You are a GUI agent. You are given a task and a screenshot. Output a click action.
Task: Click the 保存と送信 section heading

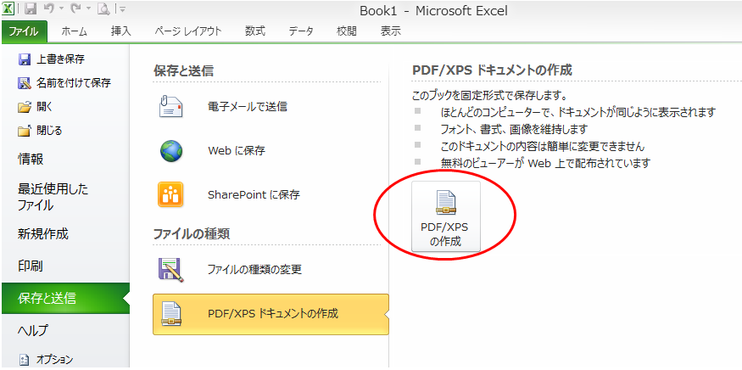pos(184,71)
